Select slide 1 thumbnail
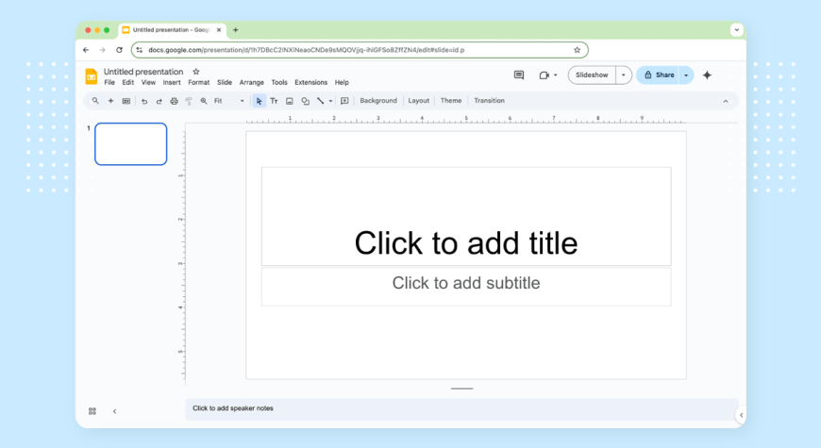The image size is (821, 448). click(131, 144)
